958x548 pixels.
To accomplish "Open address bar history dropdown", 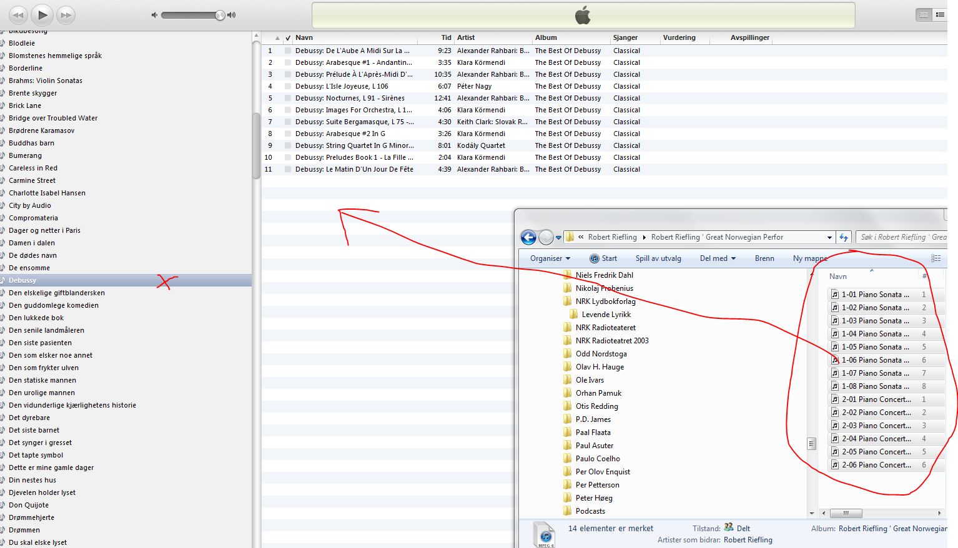I will (829, 238).
